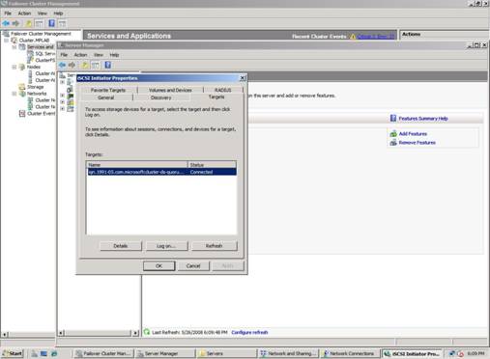This screenshot has width=490, height=359.
Task: Open Action menu in Server Manager window
Action: (80, 55)
